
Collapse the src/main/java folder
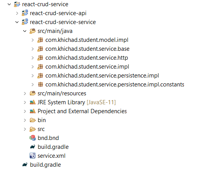(25, 31)
